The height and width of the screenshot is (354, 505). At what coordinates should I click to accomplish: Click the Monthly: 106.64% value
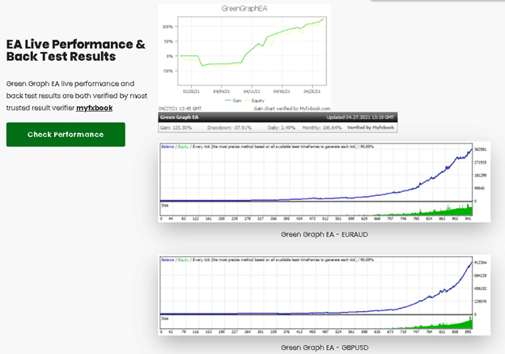pos(322,128)
